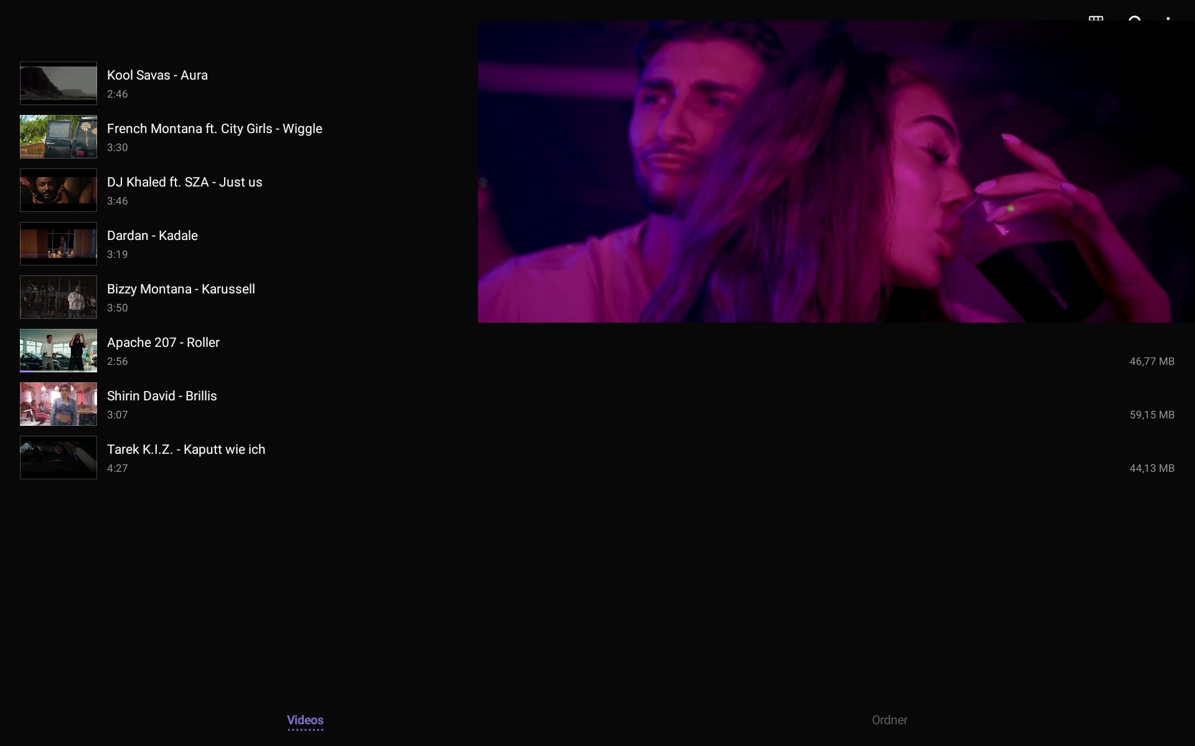
Task: Open the French Montana Wiggle thumbnail
Action: click(59, 137)
